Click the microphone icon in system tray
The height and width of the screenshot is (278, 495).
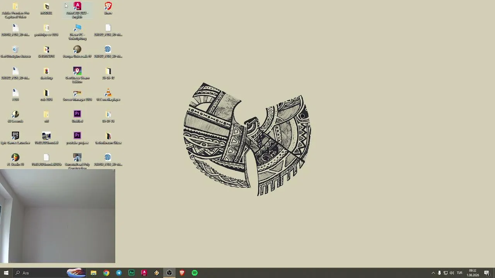pos(439,273)
